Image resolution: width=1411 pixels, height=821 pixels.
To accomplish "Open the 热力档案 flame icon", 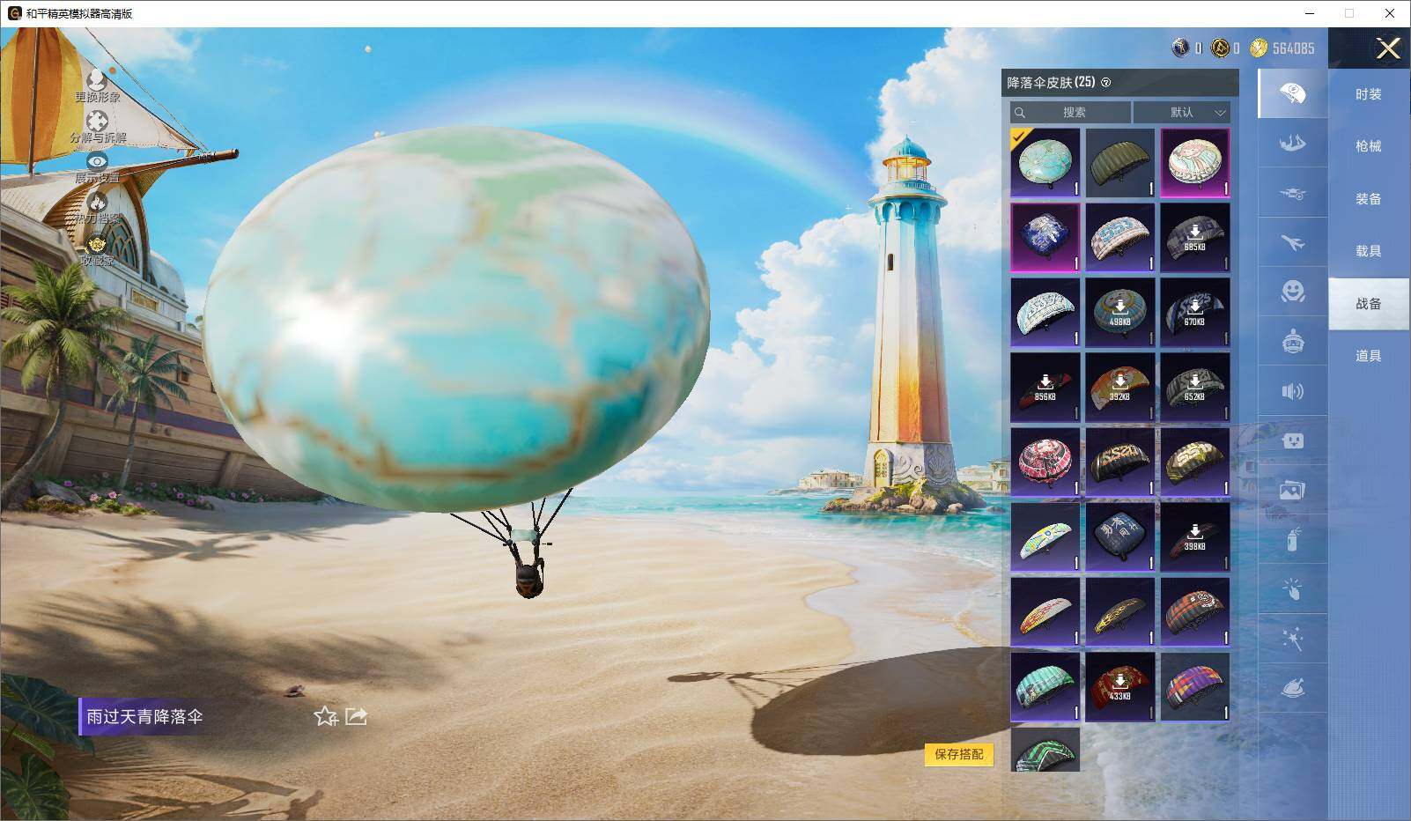I will click(97, 202).
